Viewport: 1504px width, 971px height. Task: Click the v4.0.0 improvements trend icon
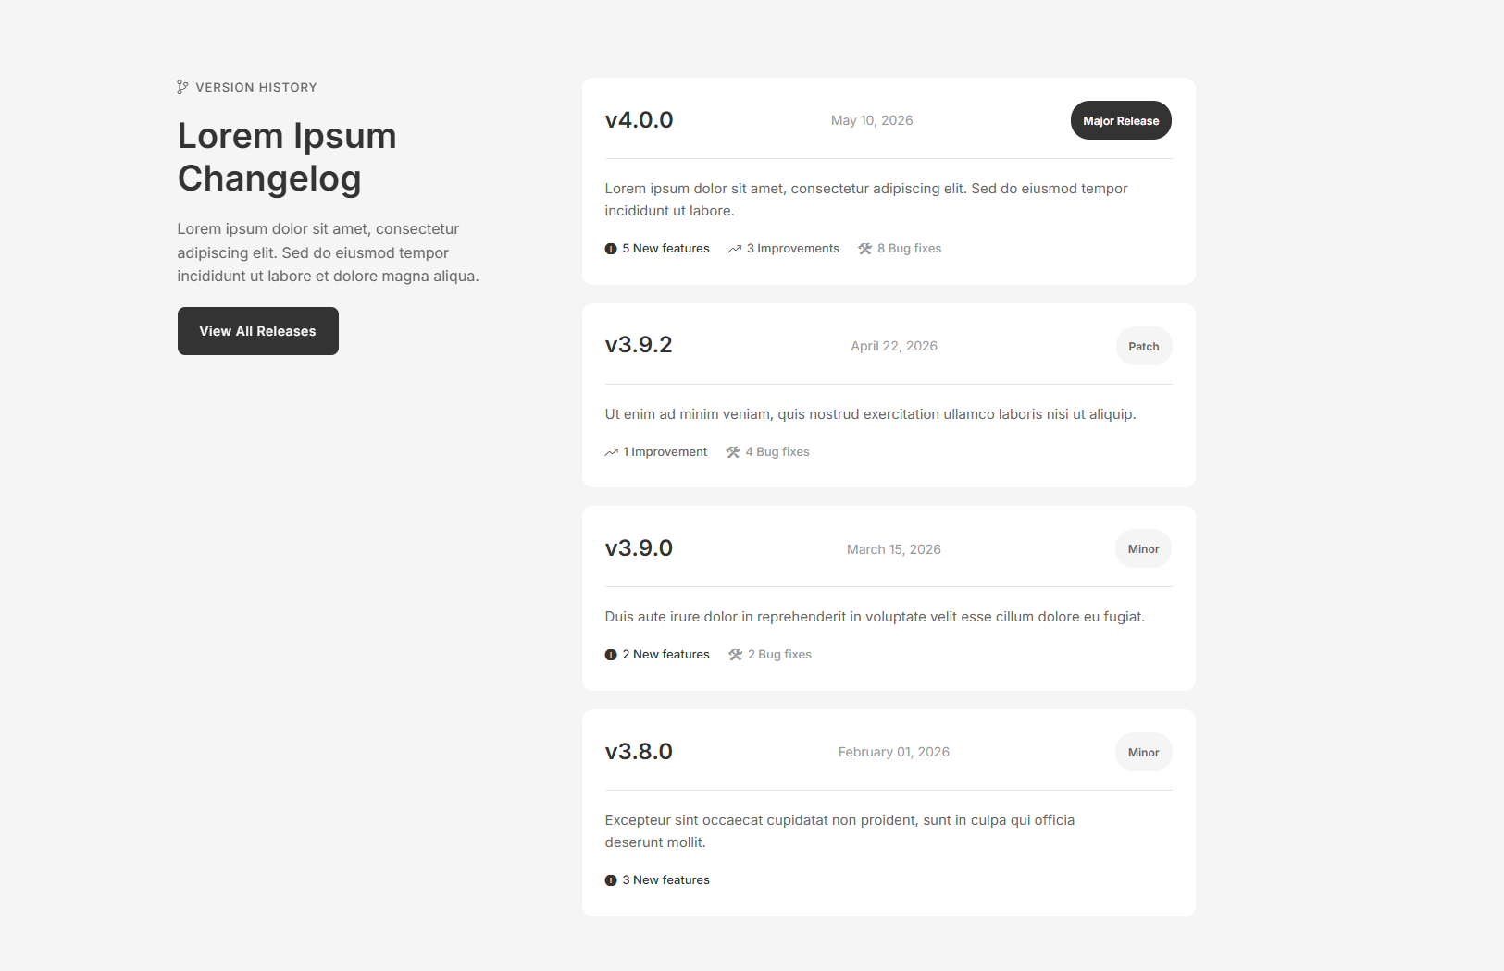[x=735, y=249]
